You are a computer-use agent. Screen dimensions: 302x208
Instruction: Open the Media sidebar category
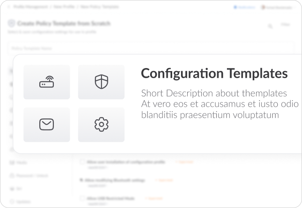pyautogui.click(x=19, y=163)
